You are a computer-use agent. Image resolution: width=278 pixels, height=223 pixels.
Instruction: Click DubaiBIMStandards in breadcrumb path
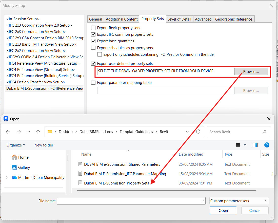click(x=96, y=132)
